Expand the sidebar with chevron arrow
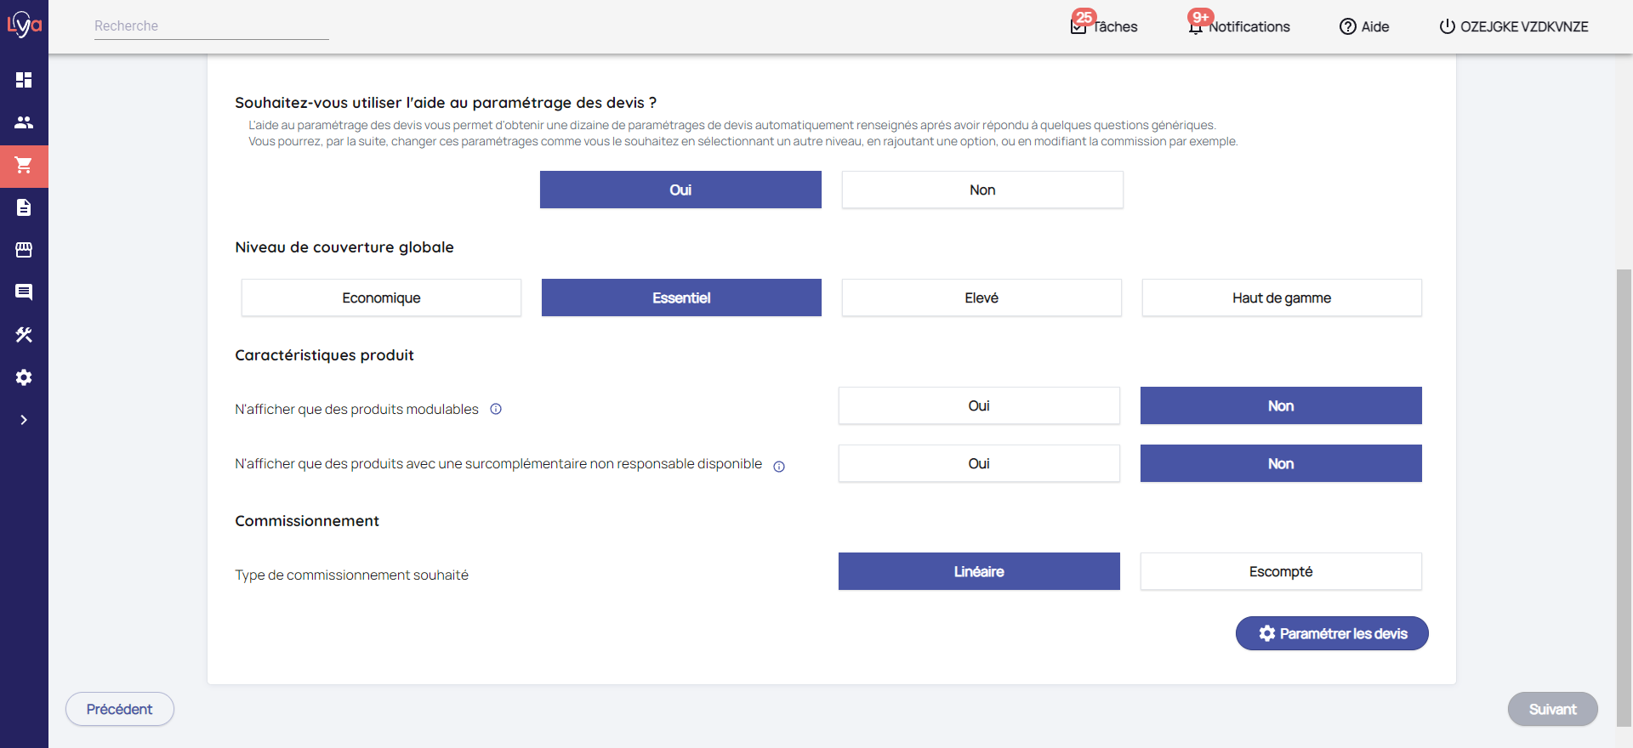This screenshot has width=1633, height=748. tap(24, 420)
